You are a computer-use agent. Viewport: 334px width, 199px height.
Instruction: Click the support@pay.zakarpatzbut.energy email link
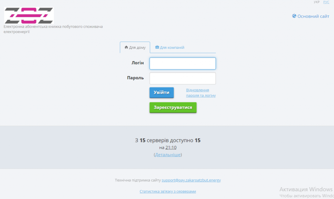tap(191, 180)
